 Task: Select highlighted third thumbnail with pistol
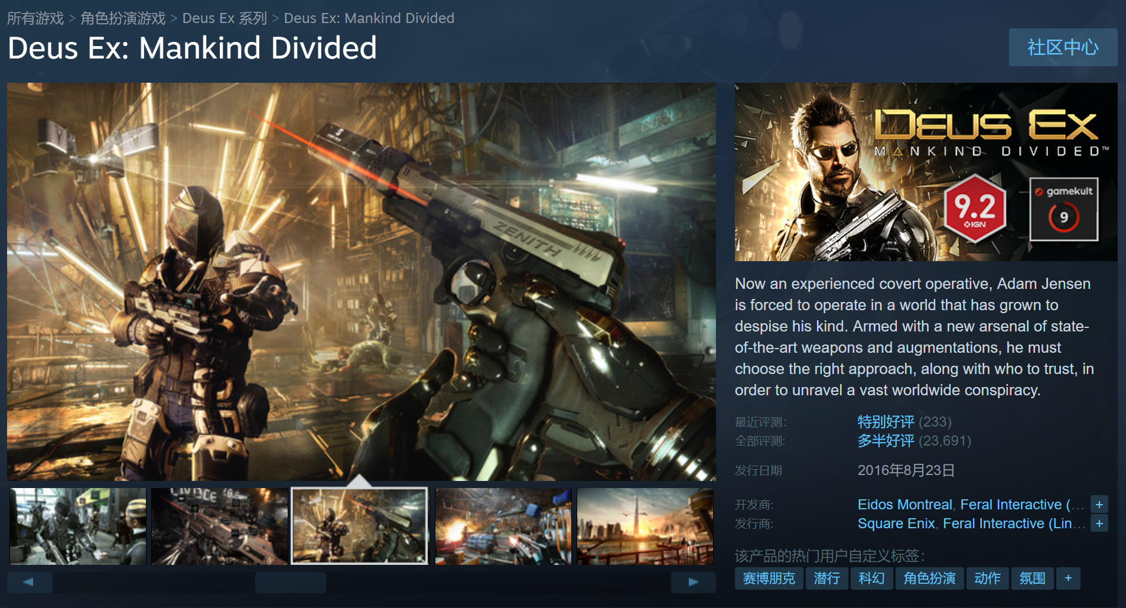click(x=359, y=526)
